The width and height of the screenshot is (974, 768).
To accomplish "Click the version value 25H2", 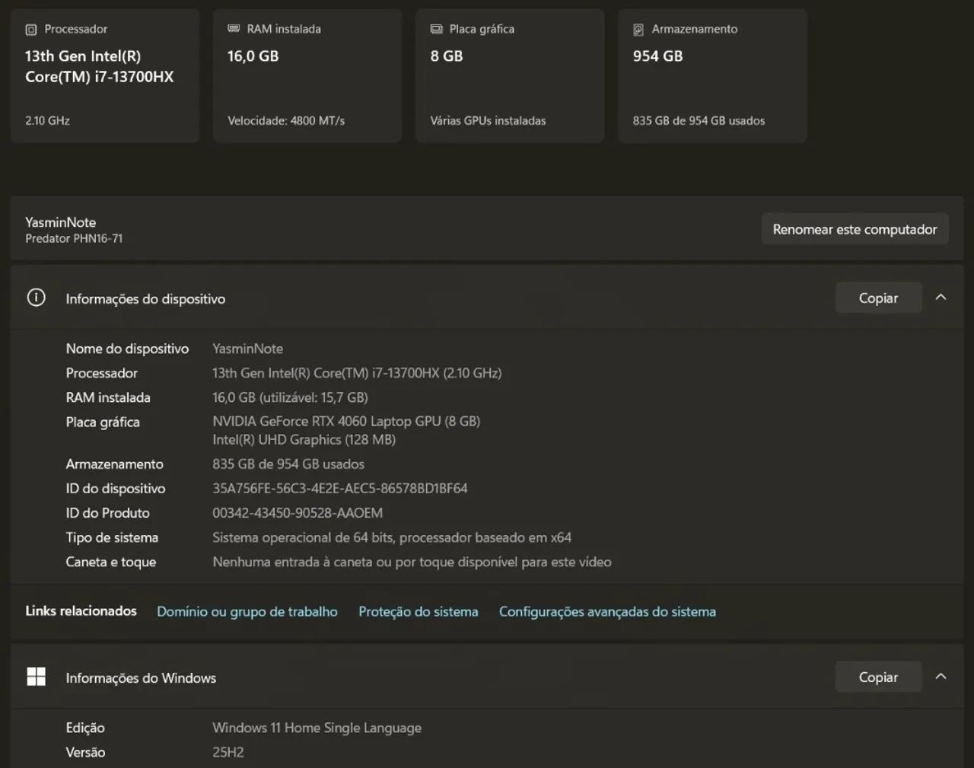I will pos(228,752).
